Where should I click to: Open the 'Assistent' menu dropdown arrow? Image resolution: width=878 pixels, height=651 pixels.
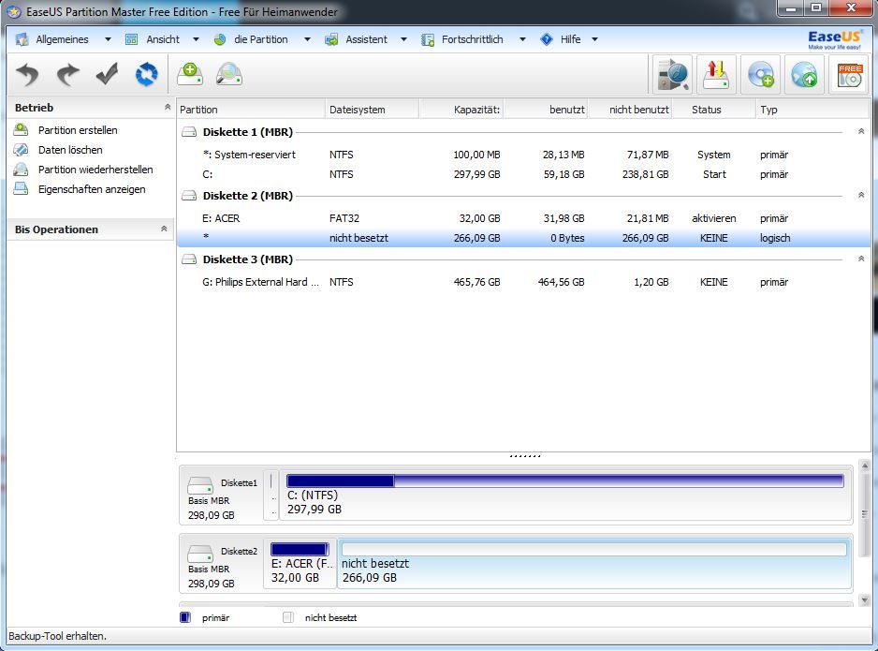pyautogui.click(x=403, y=39)
